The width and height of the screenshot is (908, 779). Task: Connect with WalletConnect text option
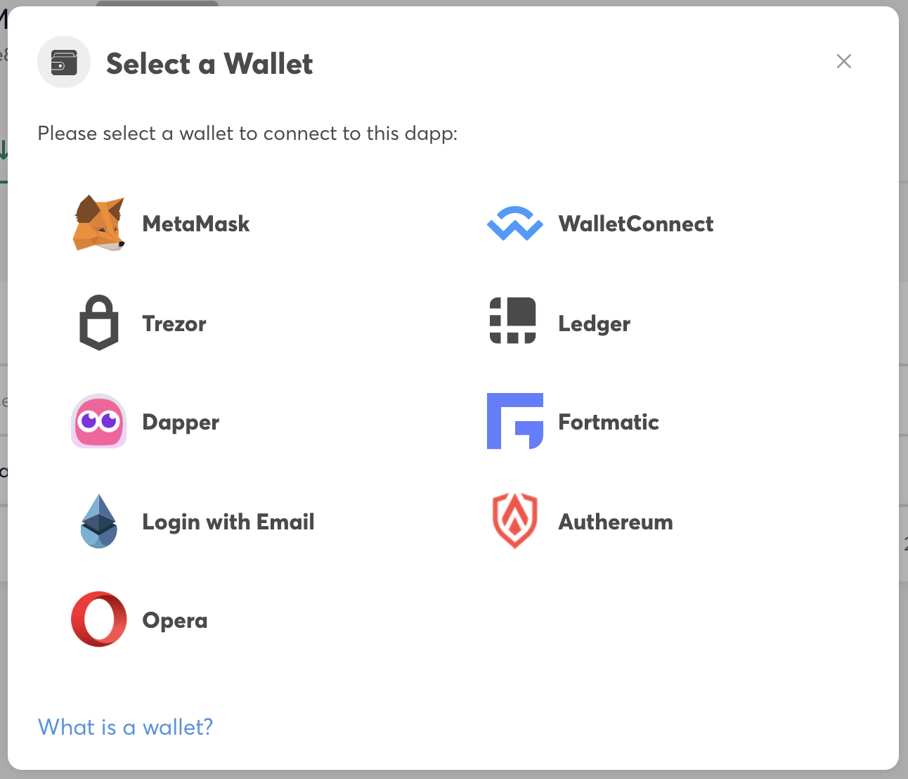636,224
